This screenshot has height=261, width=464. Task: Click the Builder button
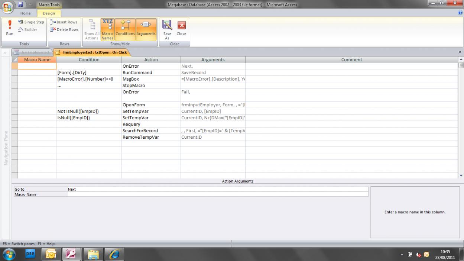[27, 29]
